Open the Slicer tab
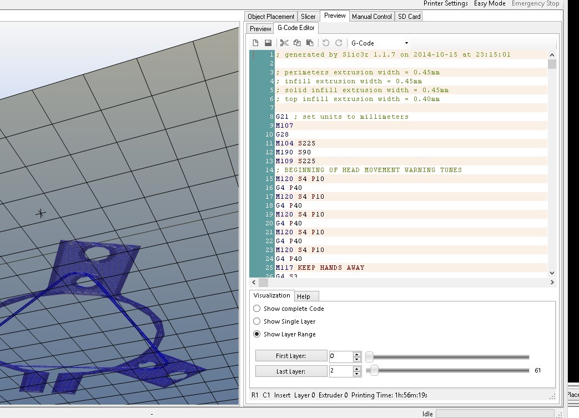This screenshot has height=418, width=579. [x=308, y=17]
